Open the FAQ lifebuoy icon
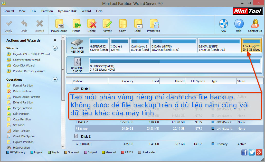This screenshot has width=265, height=162. [x=223, y=23]
